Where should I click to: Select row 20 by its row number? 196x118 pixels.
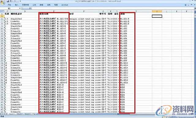coord(2,53)
